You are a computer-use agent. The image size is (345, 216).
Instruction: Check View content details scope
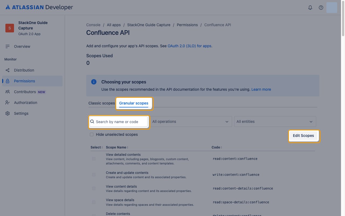pos(94,188)
